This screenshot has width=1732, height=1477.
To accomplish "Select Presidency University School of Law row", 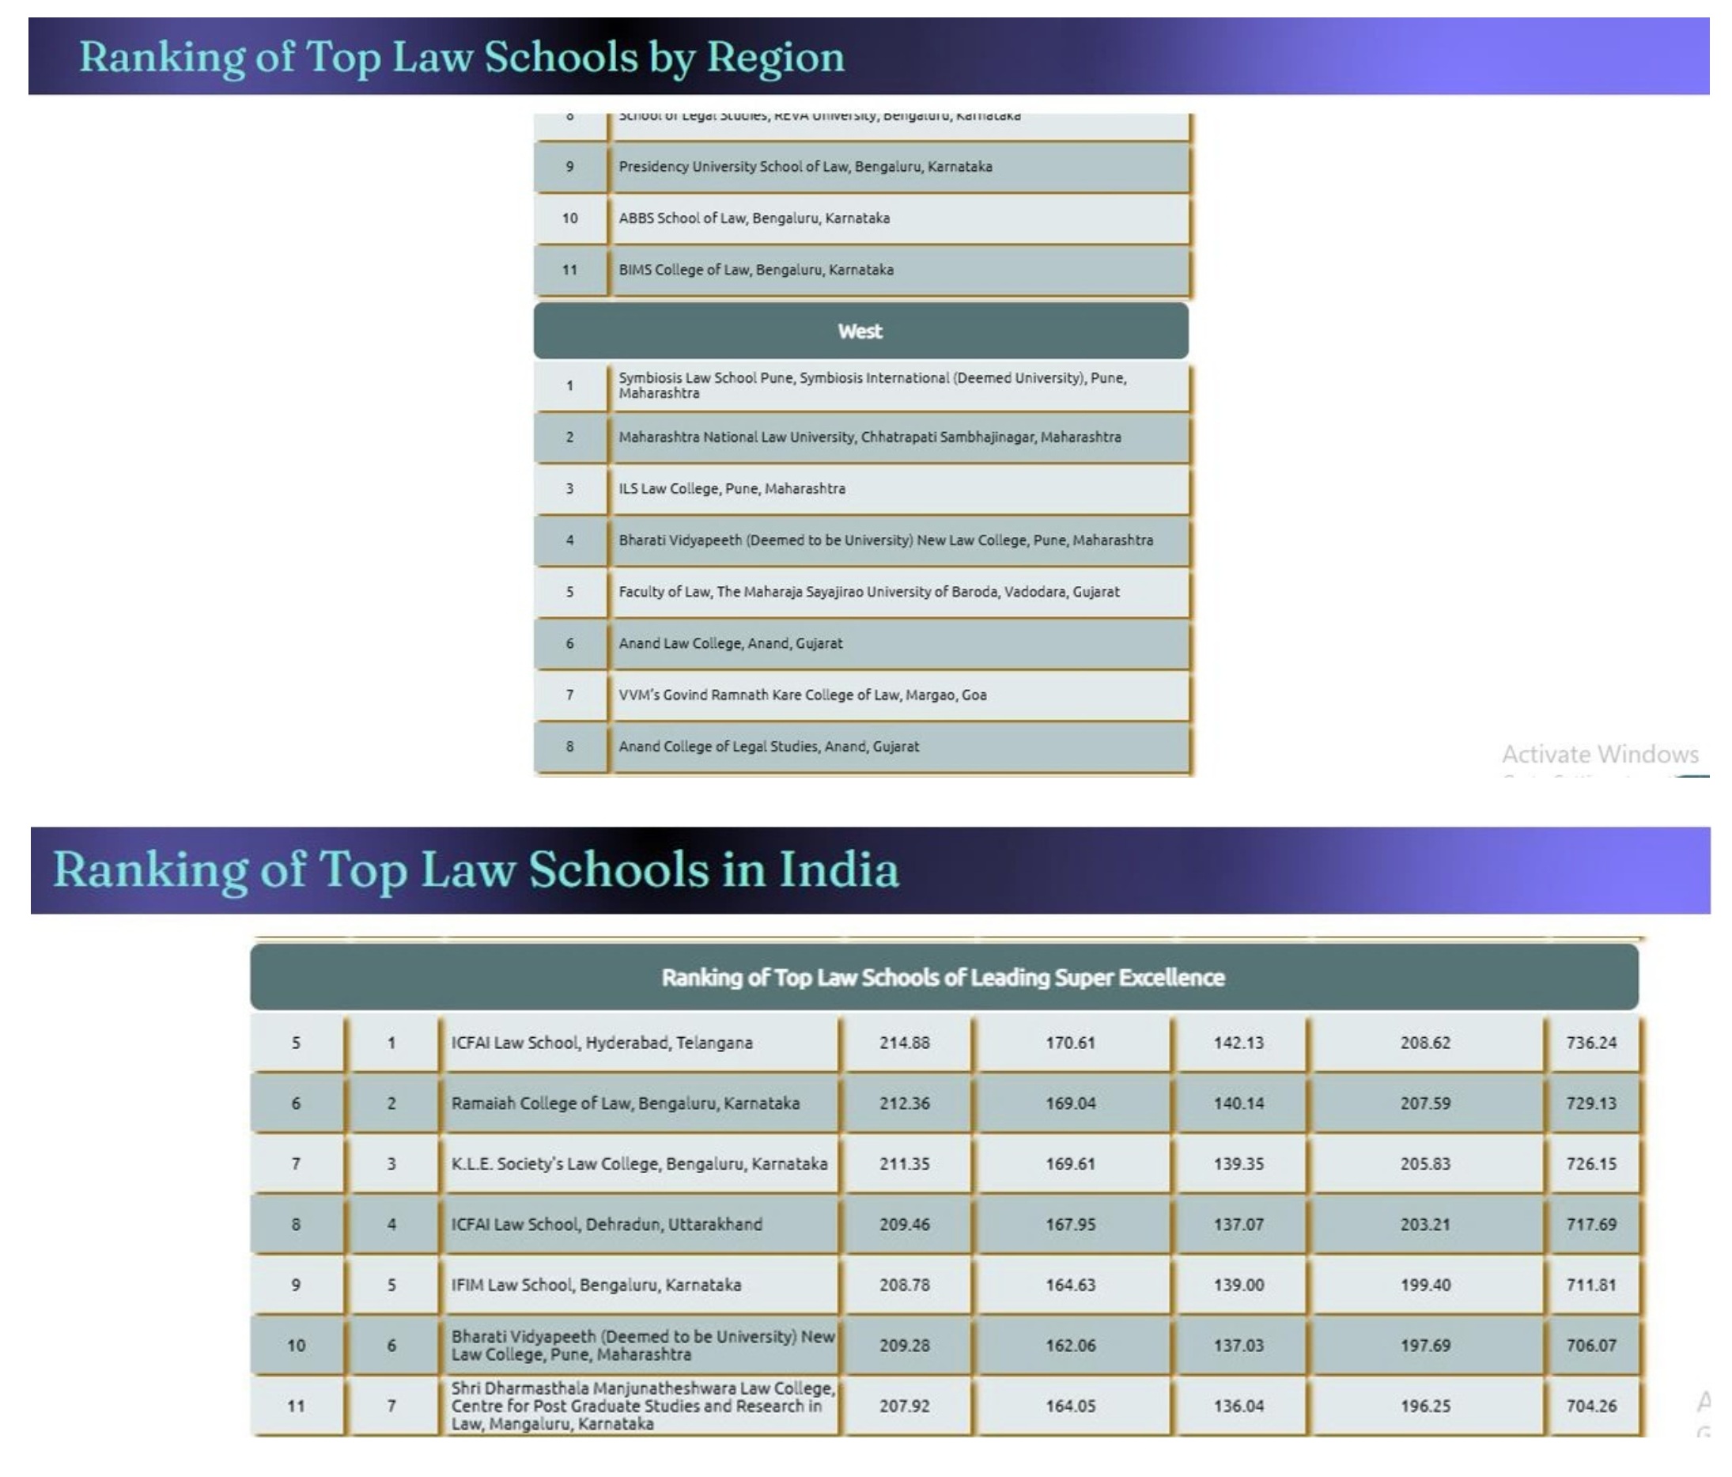I will (805, 166).
